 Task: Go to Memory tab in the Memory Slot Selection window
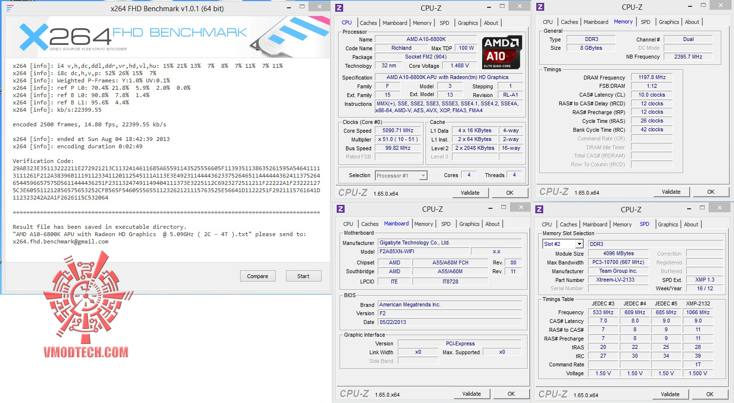click(622, 224)
